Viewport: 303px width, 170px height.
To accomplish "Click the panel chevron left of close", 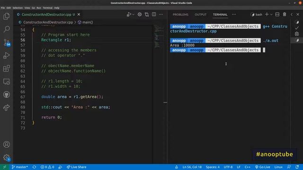I will tap(292, 15).
